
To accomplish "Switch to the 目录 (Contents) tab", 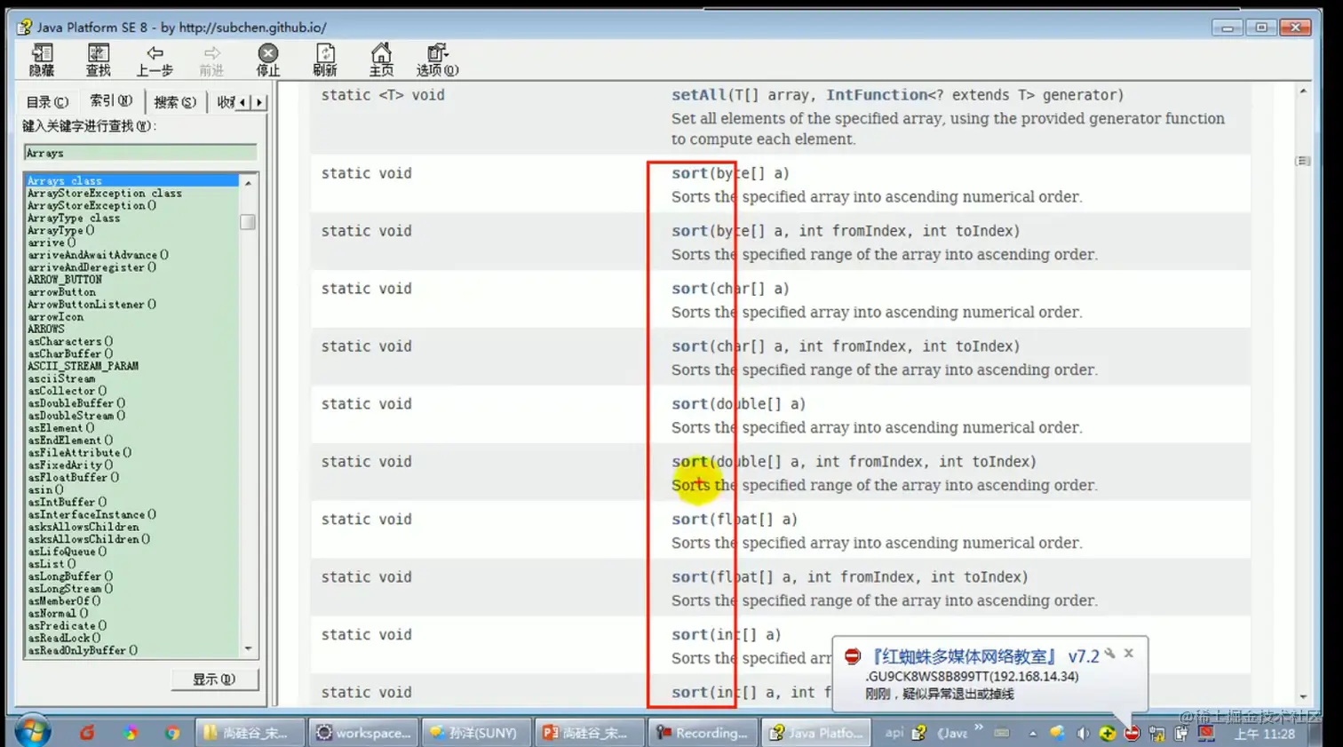I will (47, 102).
